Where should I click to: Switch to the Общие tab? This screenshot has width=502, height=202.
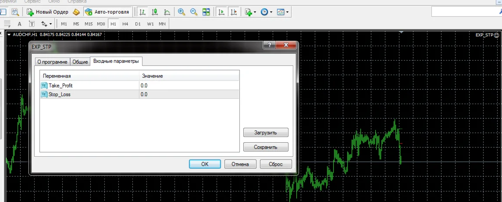[80, 62]
